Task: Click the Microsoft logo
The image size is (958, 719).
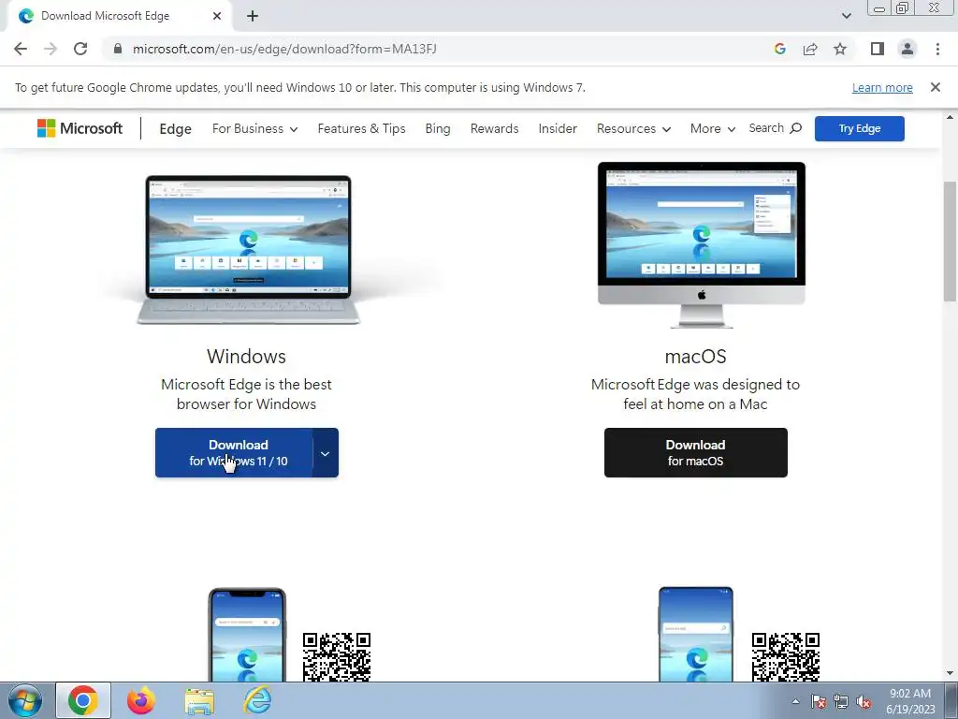Action: tap(80, 128)
